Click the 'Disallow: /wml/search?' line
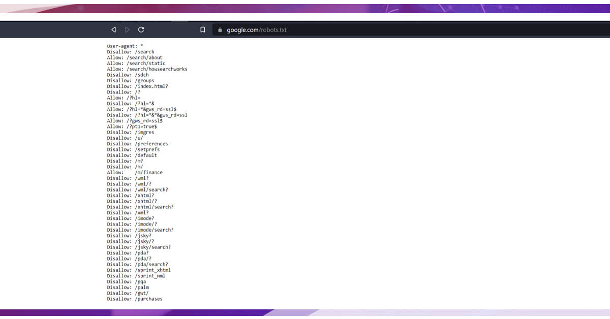The height and width of the screenshot is (319, 610). click(x=137, y=189)
